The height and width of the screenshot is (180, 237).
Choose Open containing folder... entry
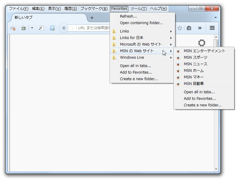pos(143,23)
